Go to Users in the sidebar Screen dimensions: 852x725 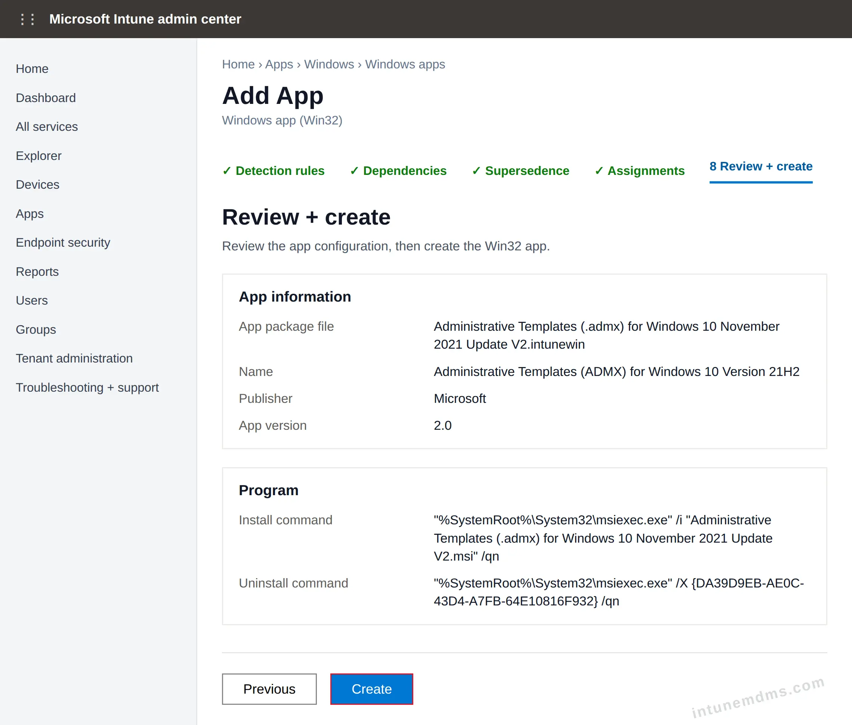point(32,300)
